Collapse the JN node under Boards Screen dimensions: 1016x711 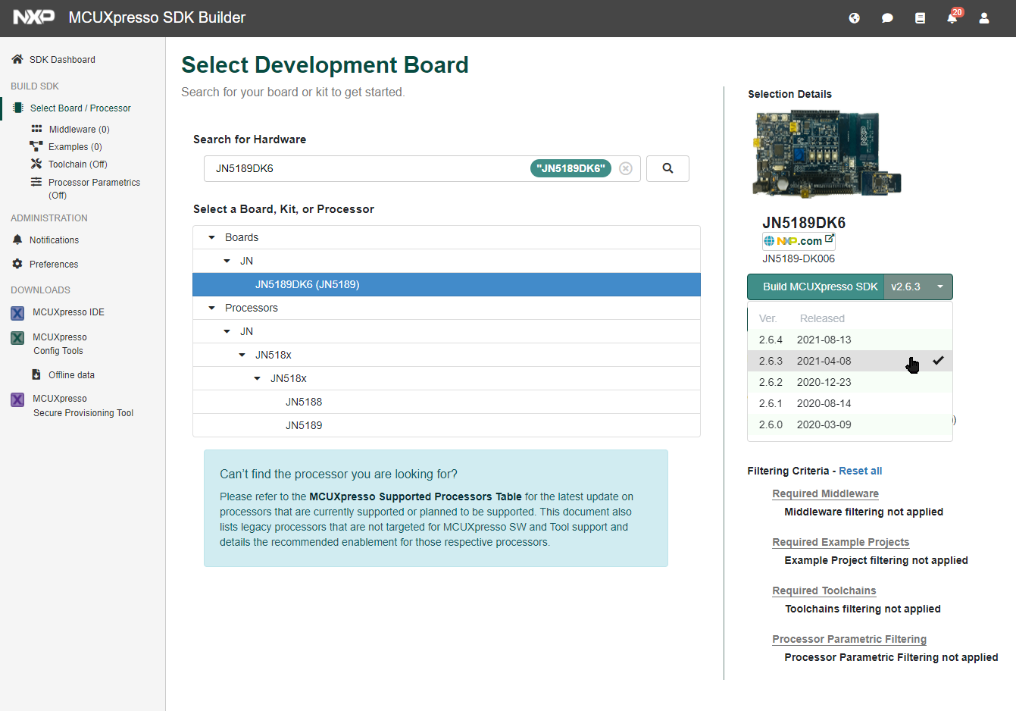227,261
